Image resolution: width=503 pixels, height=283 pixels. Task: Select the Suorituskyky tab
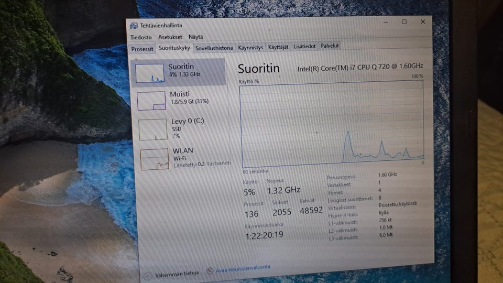[x=174, y=48]
